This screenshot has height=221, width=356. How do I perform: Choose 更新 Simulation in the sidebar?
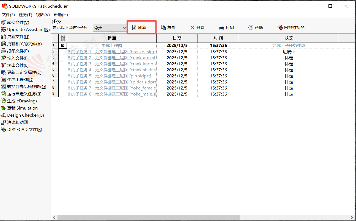coord(19,108)
